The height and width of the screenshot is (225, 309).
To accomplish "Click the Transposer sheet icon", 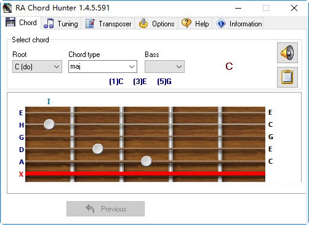I will pyautogui.click(x=90, y=23).
